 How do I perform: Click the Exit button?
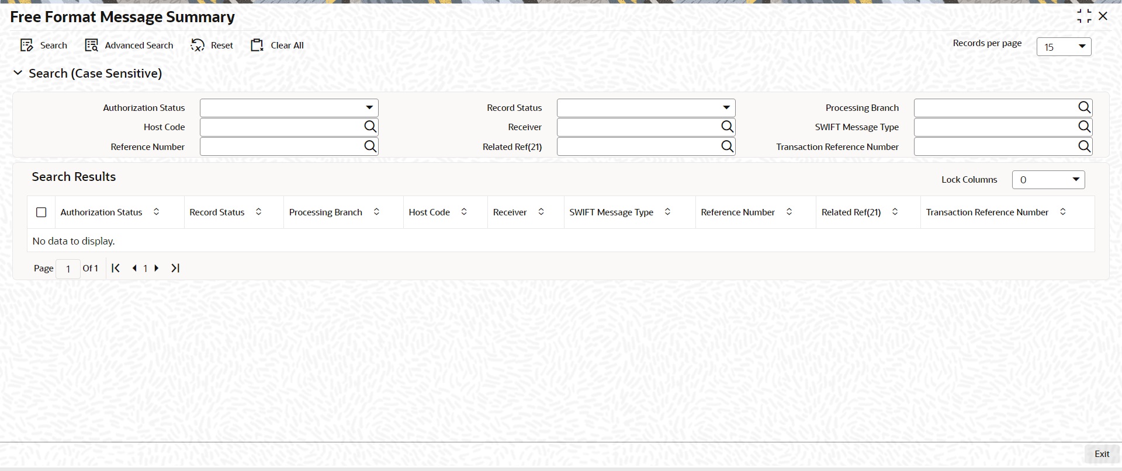(1102, 454)
